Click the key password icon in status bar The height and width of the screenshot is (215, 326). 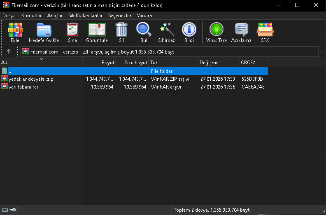pos(13,210)
